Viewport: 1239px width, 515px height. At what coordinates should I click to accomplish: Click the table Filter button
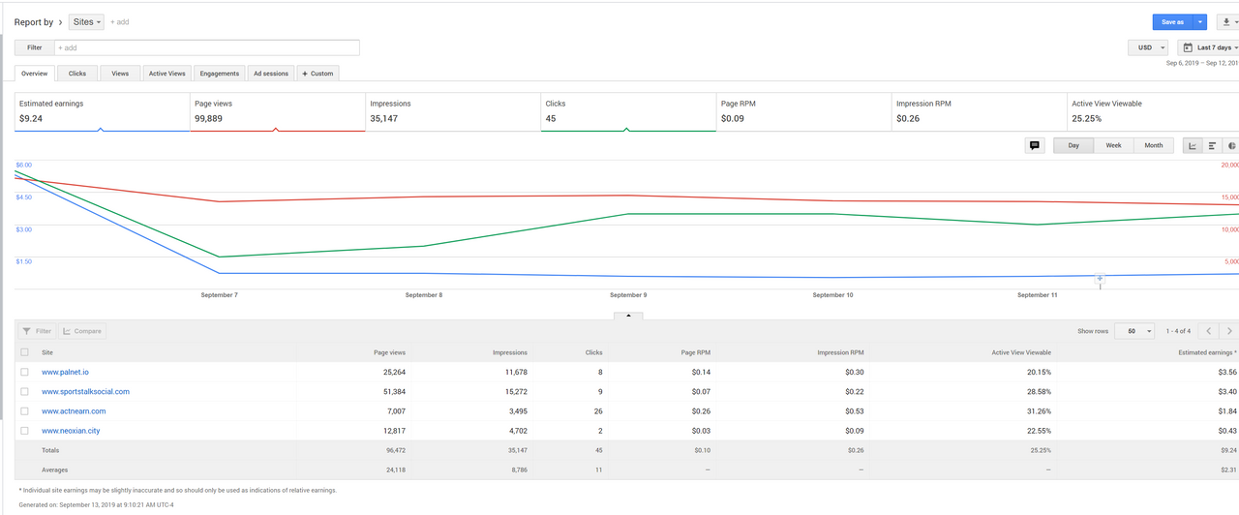37,331
